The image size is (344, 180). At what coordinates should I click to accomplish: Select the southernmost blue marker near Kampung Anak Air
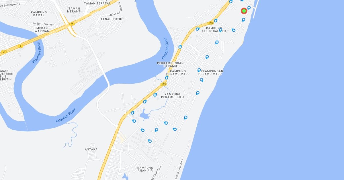coord(150,141)
